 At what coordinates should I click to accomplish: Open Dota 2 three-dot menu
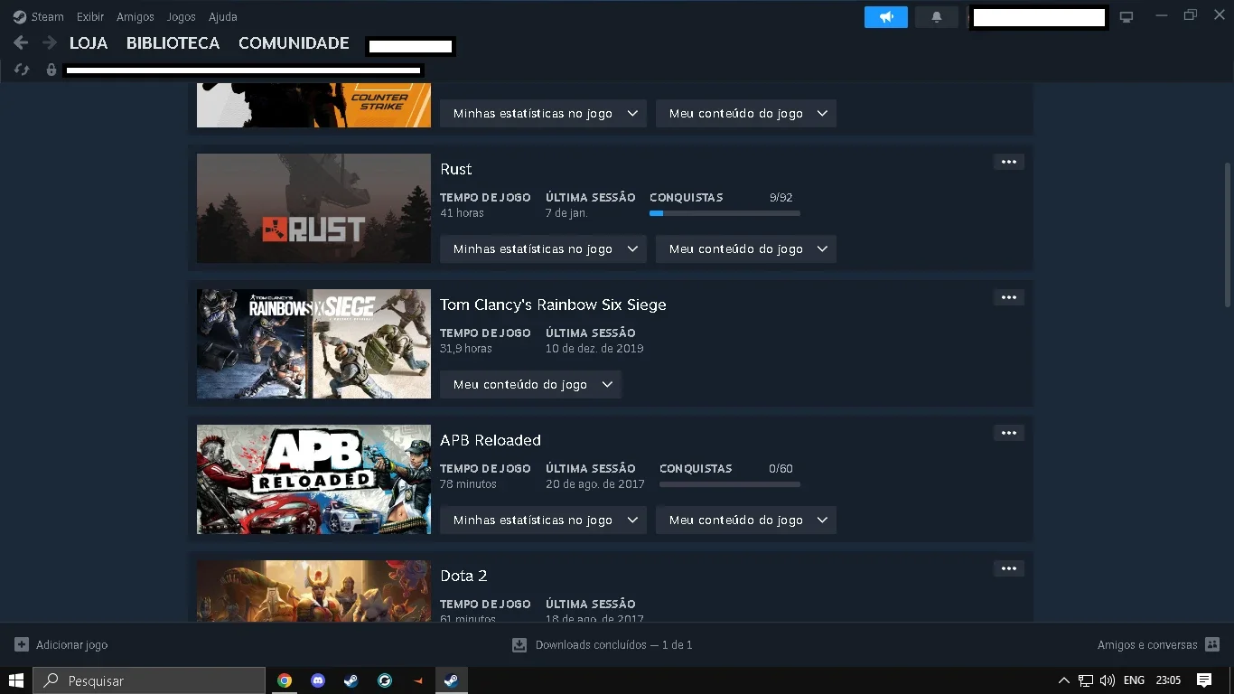[x=1009, y=568]
